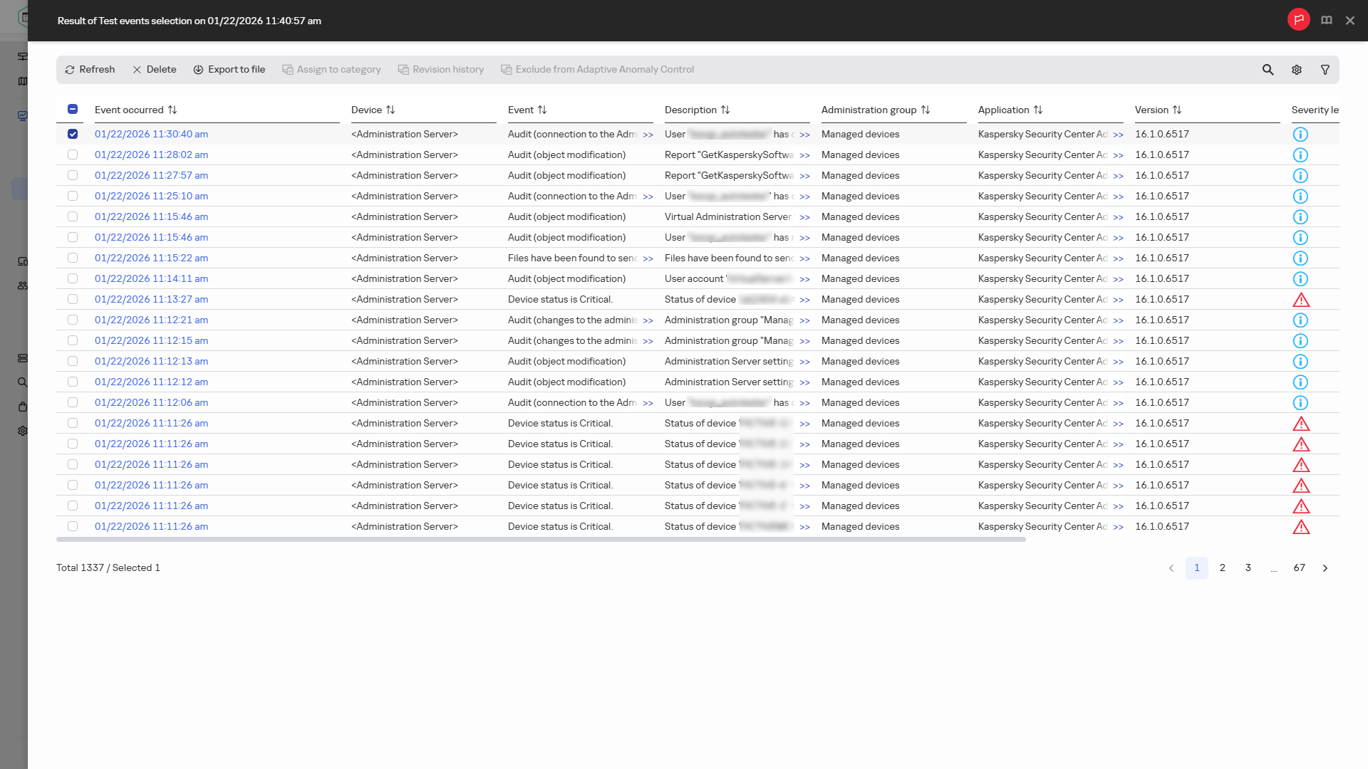Check the 11:13:27 am event checkbox
1368x769 pixels.
(73, 299)
